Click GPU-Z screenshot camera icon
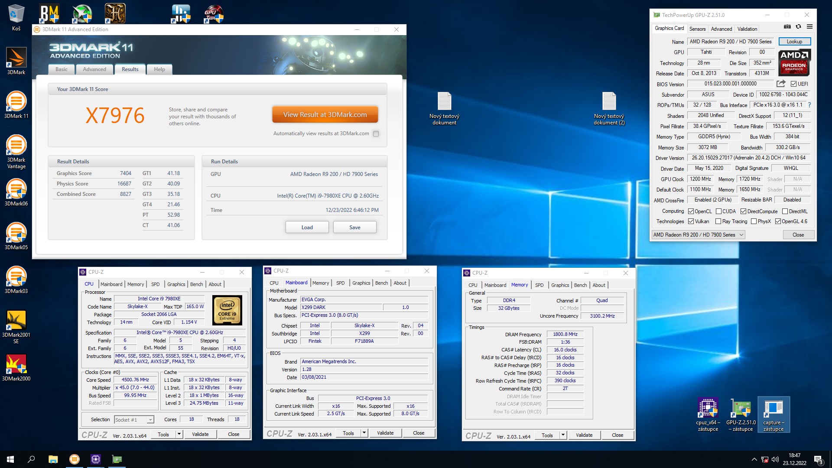832x468 pixels. coord(787,27)
